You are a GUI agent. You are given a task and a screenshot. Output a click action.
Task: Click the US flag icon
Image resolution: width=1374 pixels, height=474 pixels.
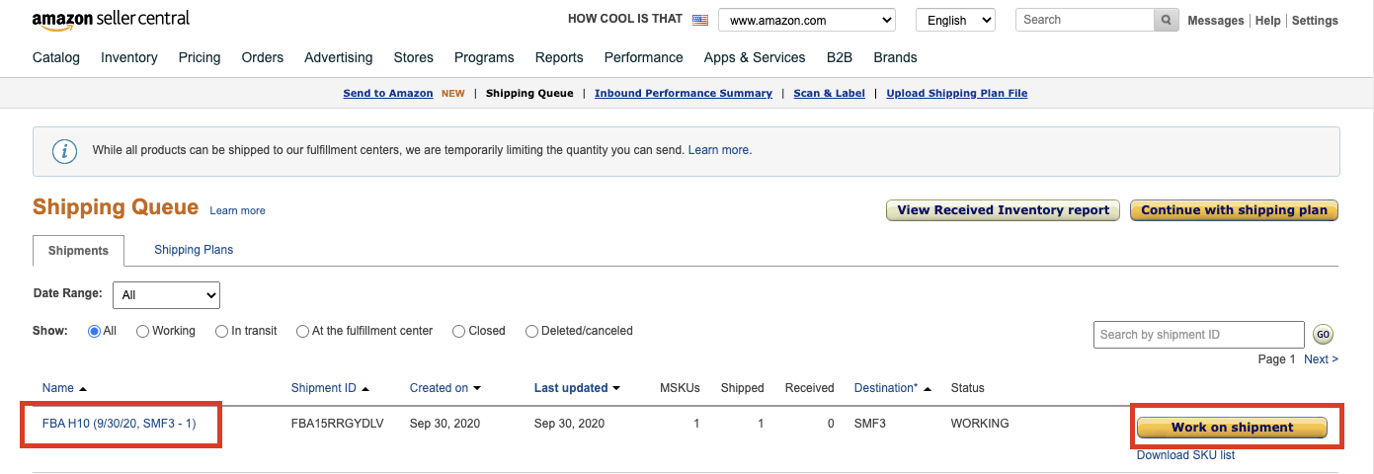point(700,20)
